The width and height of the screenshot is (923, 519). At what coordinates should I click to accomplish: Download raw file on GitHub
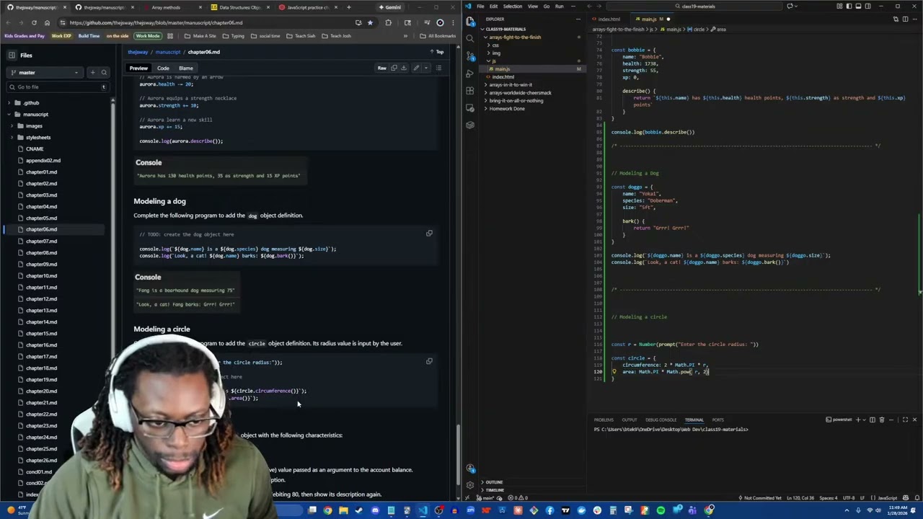click(404, 68)
